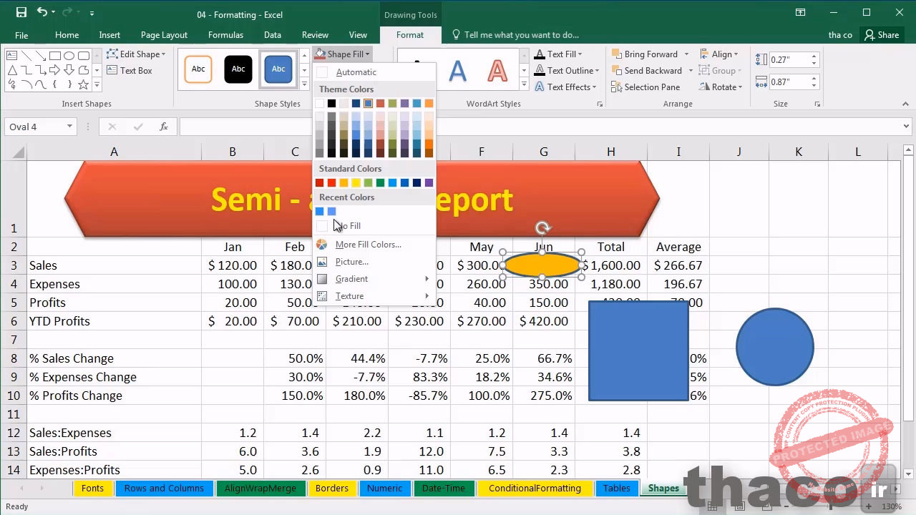This screenshot has height=515, width=916.
Task: Apply the blue A WordArt style
Action: (457, 71)
